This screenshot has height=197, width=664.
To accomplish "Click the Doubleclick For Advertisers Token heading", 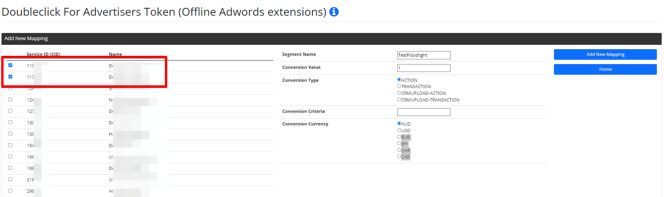I will 164,12.
